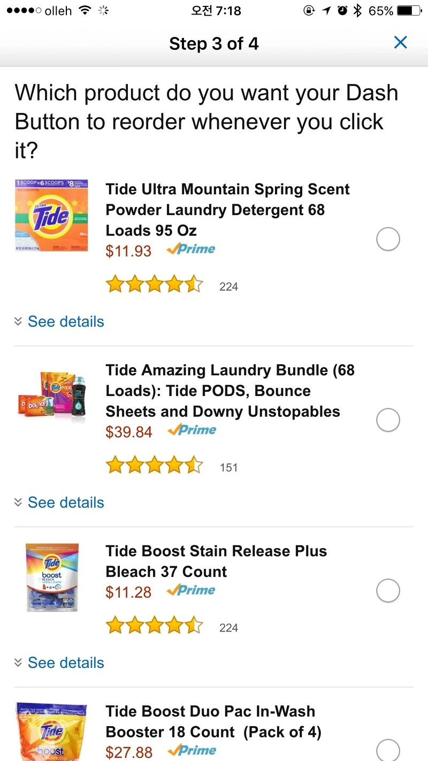Tap the battery indicator in status bar
The height and width of the screenshot is (761, 428).
coord(409,11)
